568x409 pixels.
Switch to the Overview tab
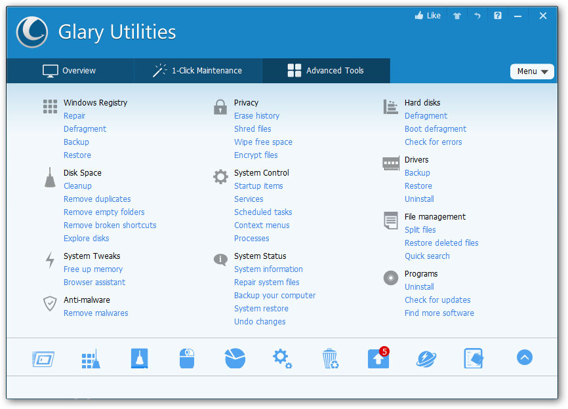(70, 70)
